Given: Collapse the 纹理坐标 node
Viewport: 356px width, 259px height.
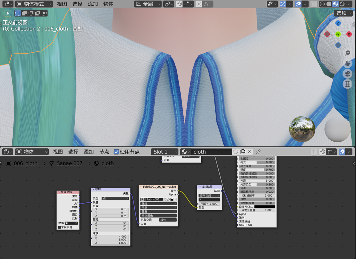Looking at the screenshot, I should (59, 192).
